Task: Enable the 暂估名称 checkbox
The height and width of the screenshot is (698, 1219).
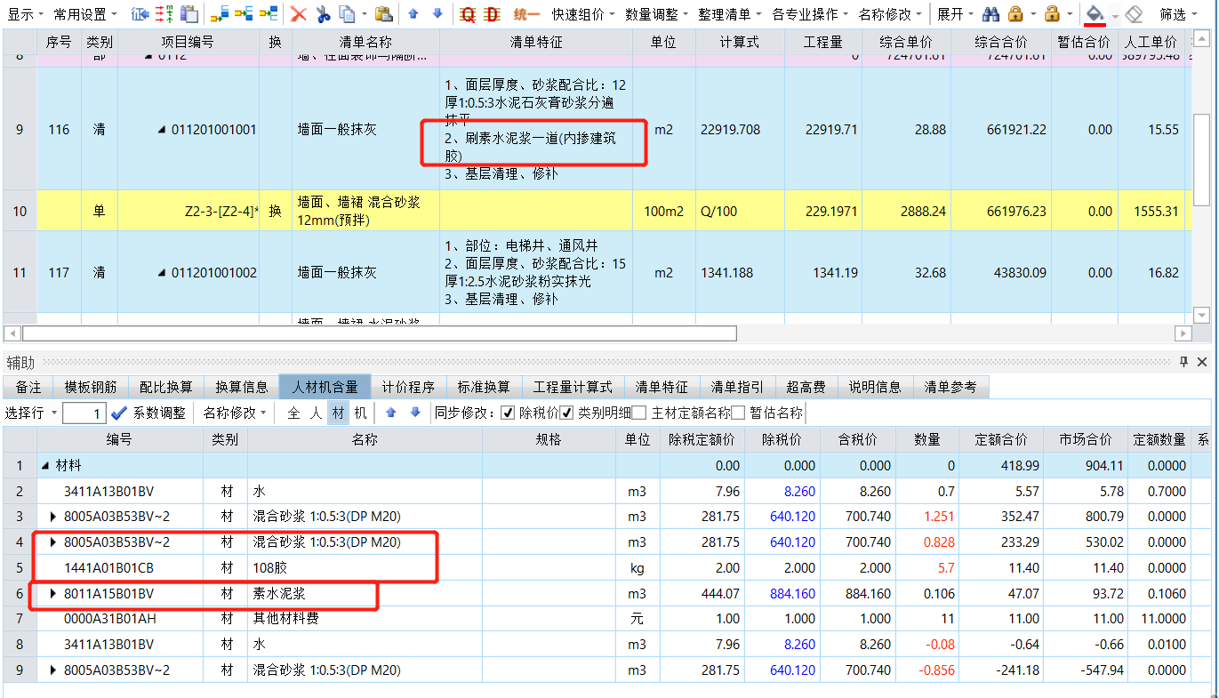Action: (x=737, y=413)
